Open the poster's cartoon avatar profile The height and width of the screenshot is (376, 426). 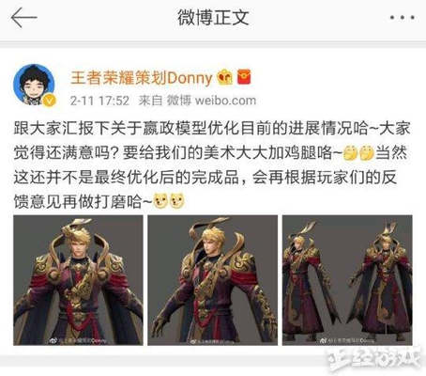point(34,85)
